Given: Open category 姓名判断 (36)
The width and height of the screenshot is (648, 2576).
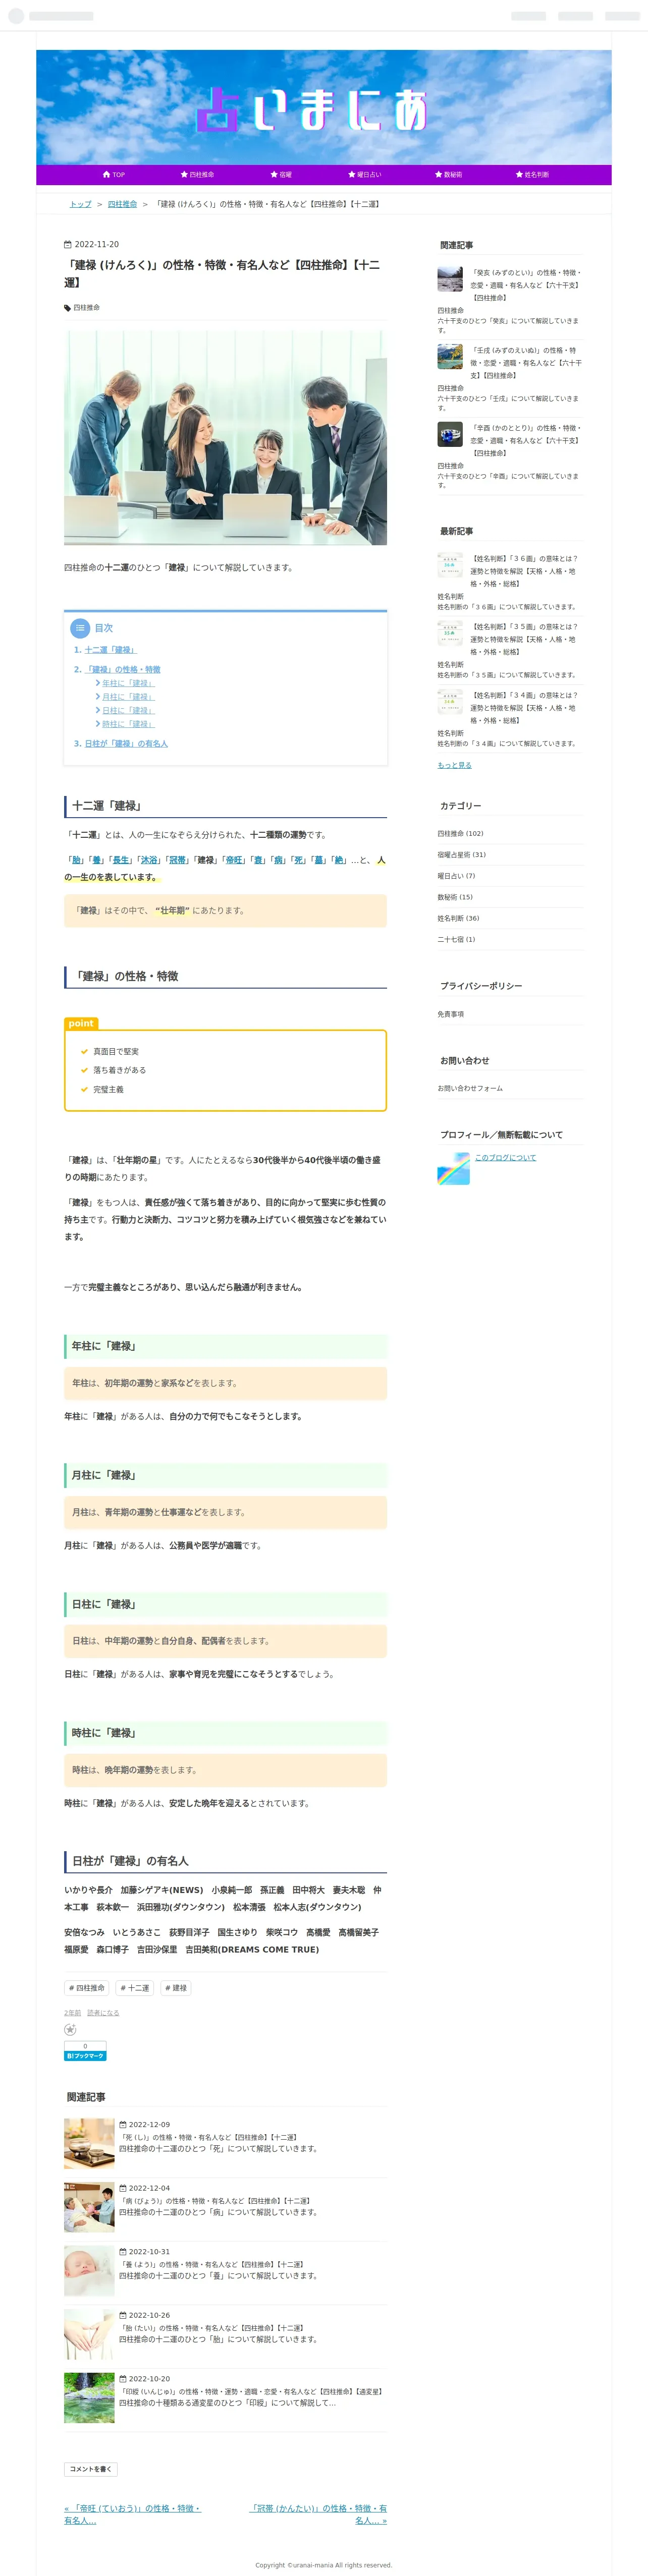Looking at the screenshot, I should (458, 918).
